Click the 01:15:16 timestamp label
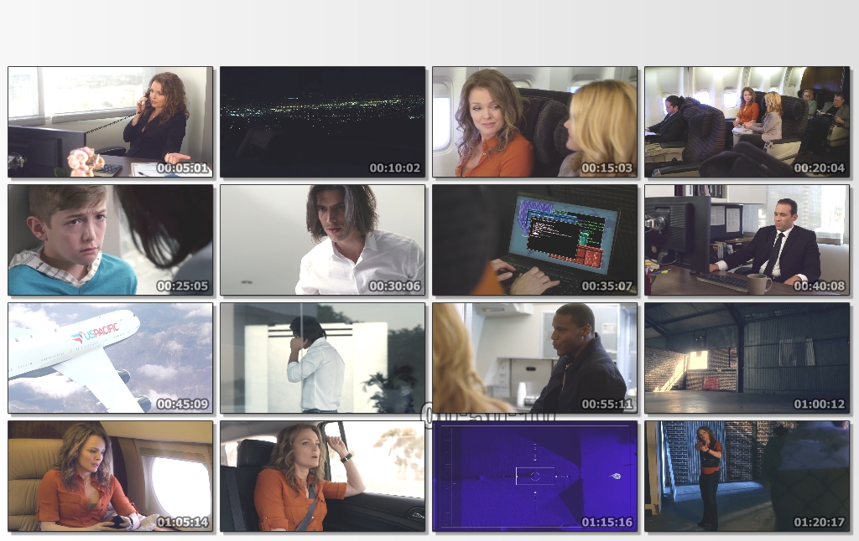859x541 pixels. click(607, 523)
